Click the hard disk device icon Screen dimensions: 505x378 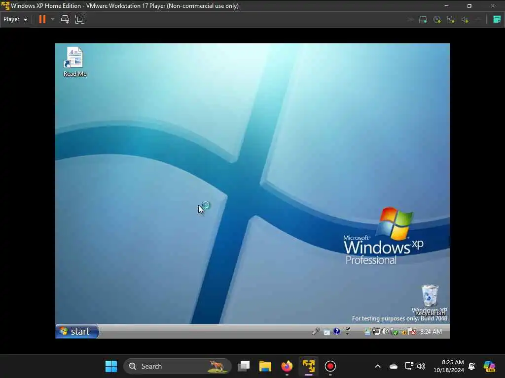pos(423,20)
